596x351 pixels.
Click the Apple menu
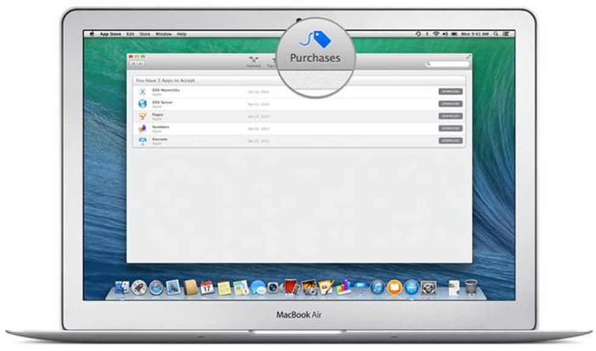point(91,34)
